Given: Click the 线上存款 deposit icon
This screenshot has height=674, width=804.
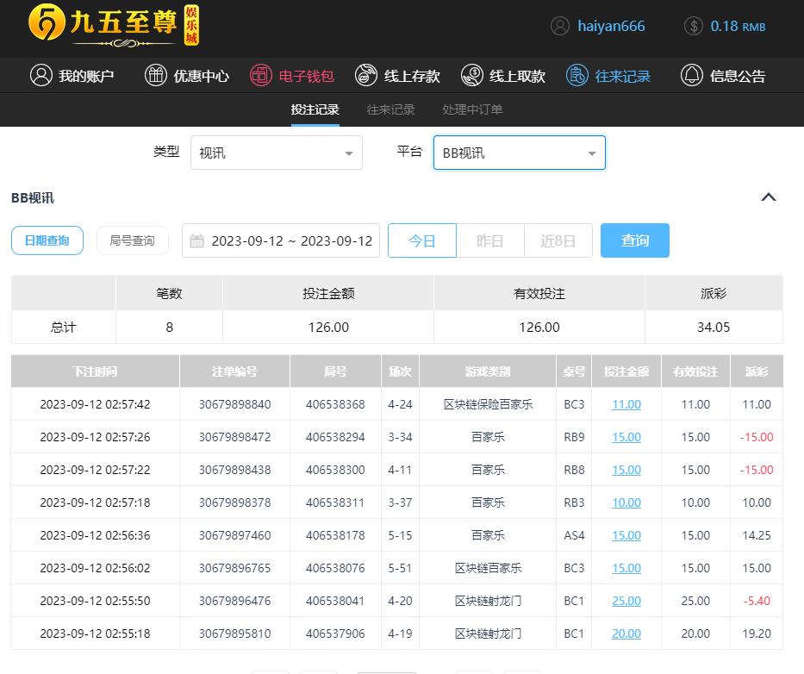Looking at the screenshot, I should pos(366,76).
